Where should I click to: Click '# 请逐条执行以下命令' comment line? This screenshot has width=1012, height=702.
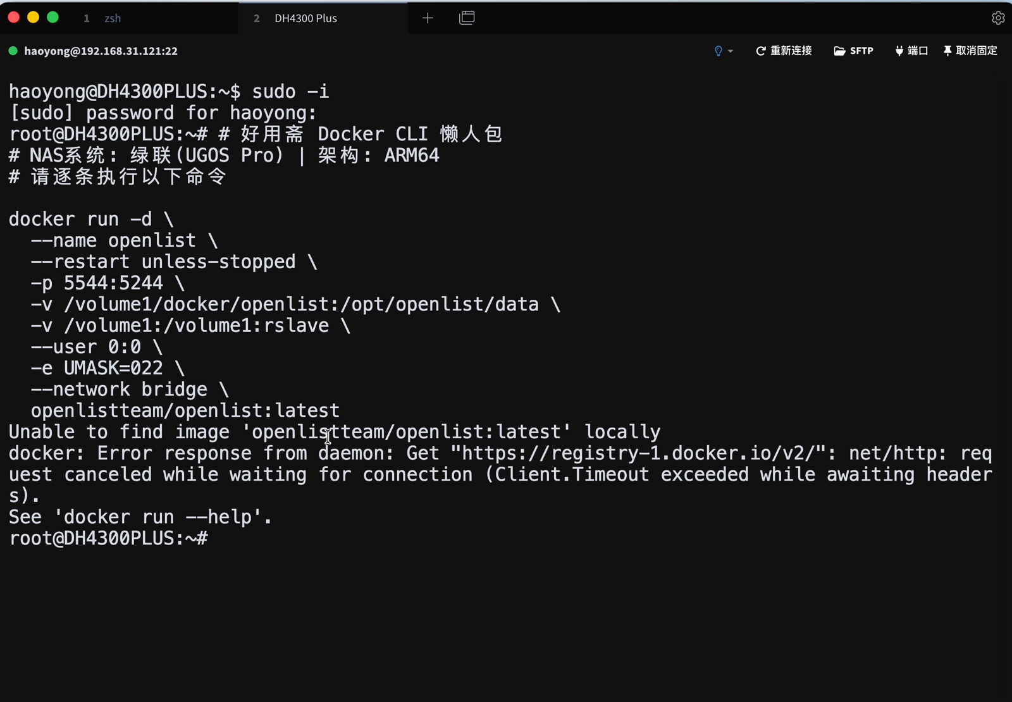[118, 176]
